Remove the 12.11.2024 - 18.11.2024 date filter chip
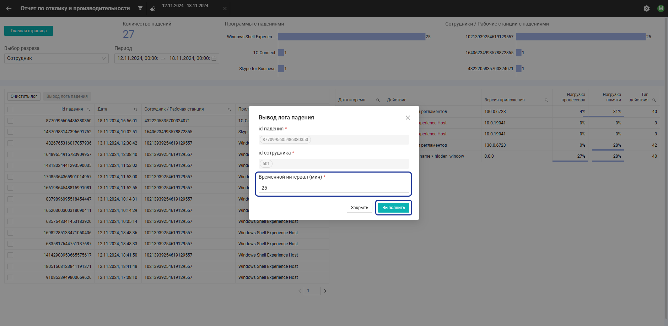This screenshot has height=326, width=668. 225,9
